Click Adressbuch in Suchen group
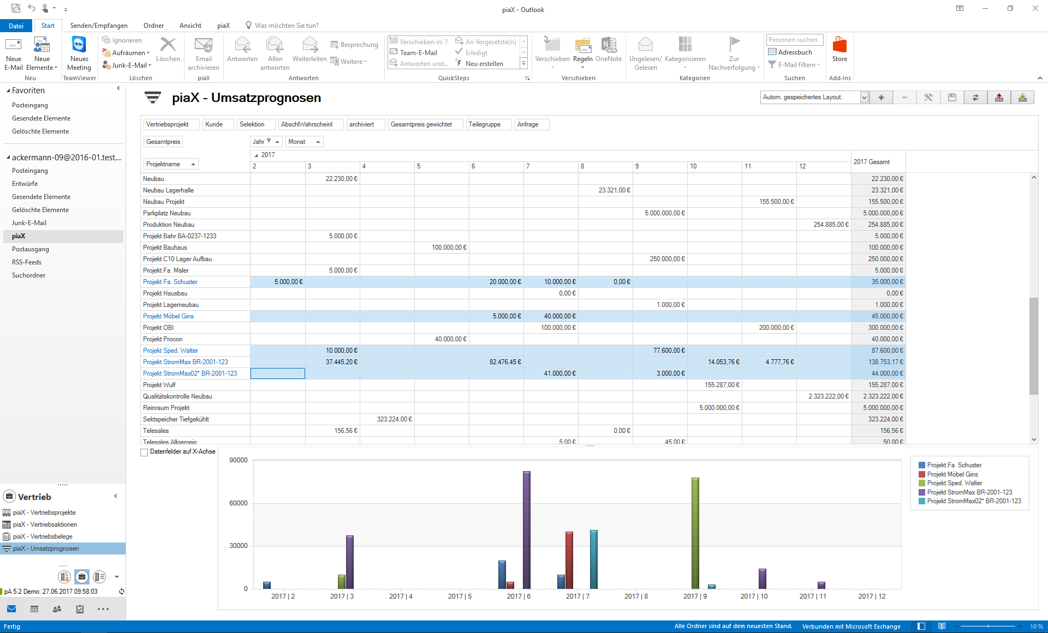Viewport: 1048px width, 633px height. (790, 52)
